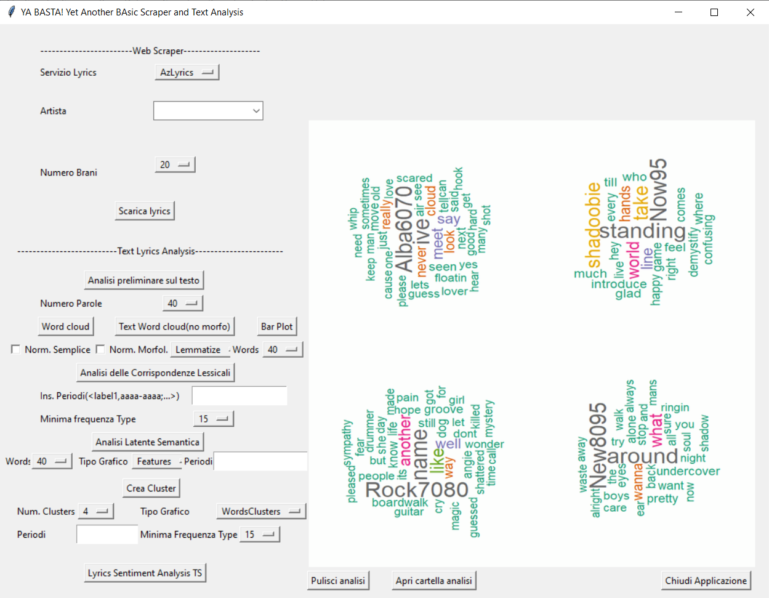The width and height of the screenshot is (769, 598).
Task: Click the word 'standing' in the top-right cloud
Action: (x=643, y=232)
